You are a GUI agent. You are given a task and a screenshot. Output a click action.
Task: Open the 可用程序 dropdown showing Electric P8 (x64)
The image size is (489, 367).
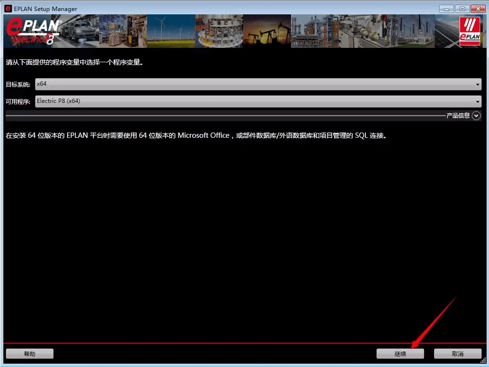point(258,101)
